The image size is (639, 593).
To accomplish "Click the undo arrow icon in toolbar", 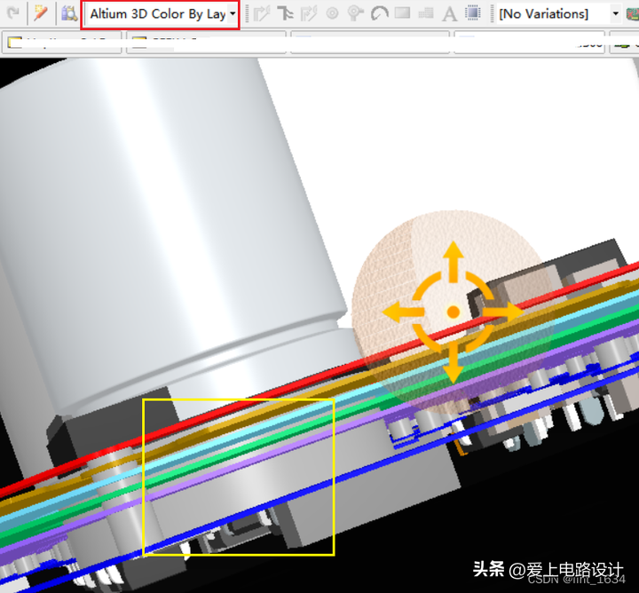I will pyautogui.click(x=12, y=13).
